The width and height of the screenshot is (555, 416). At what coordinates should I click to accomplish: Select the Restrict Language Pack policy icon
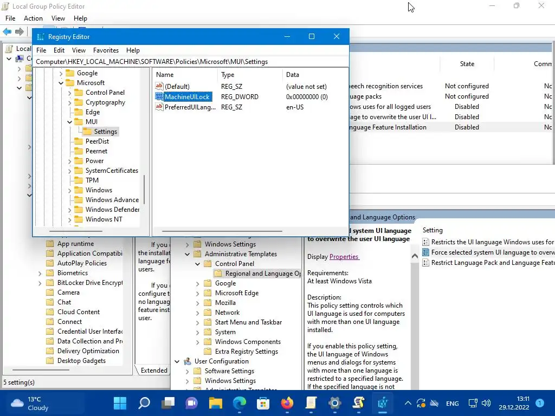point(426,263)
